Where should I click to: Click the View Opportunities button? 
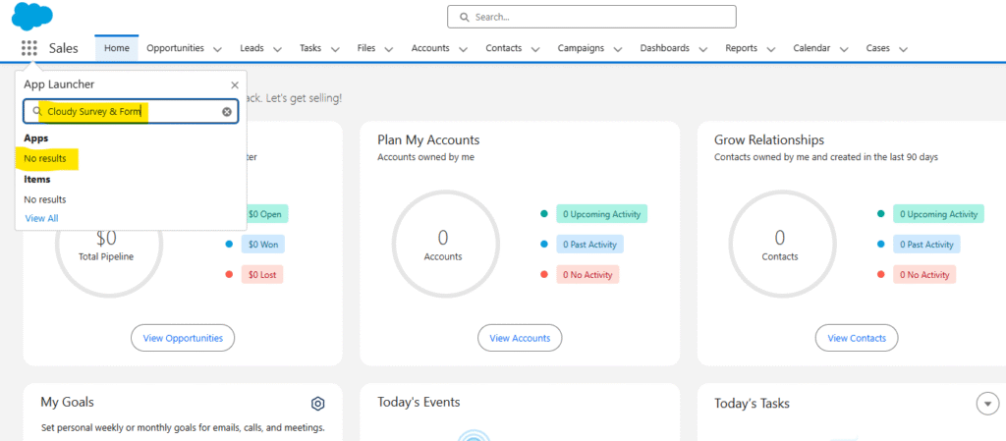(x=183, y=338)
